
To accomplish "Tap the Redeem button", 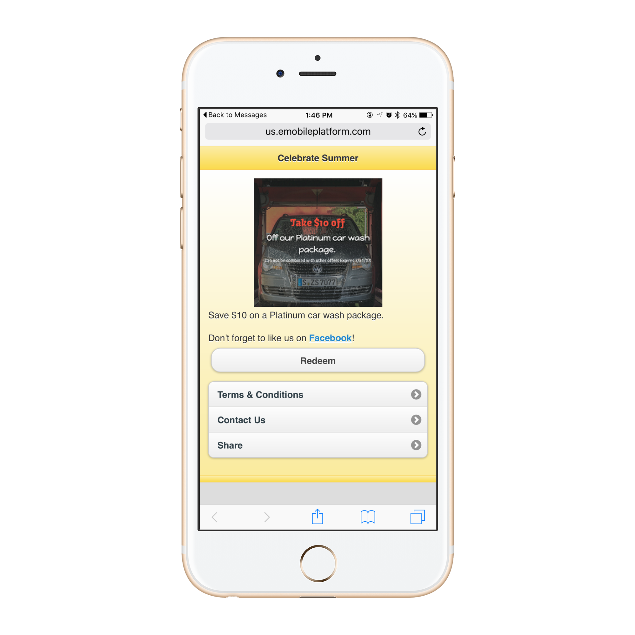I will click(x=317, y=361).
